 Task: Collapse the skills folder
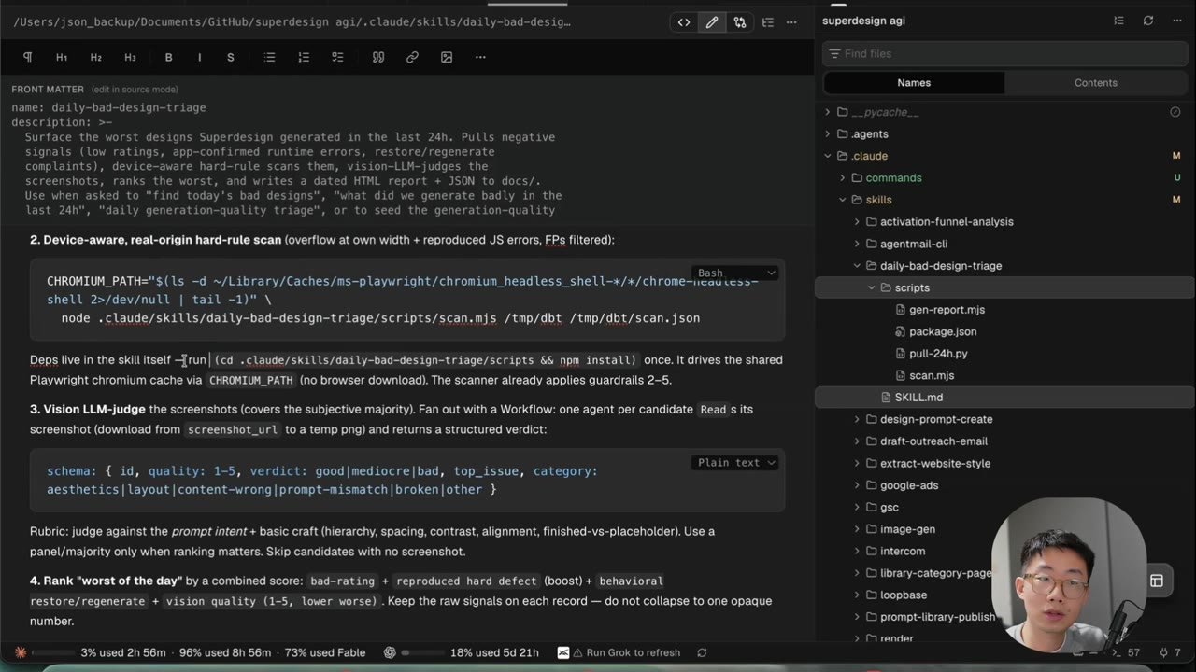[x=842, y=200]
